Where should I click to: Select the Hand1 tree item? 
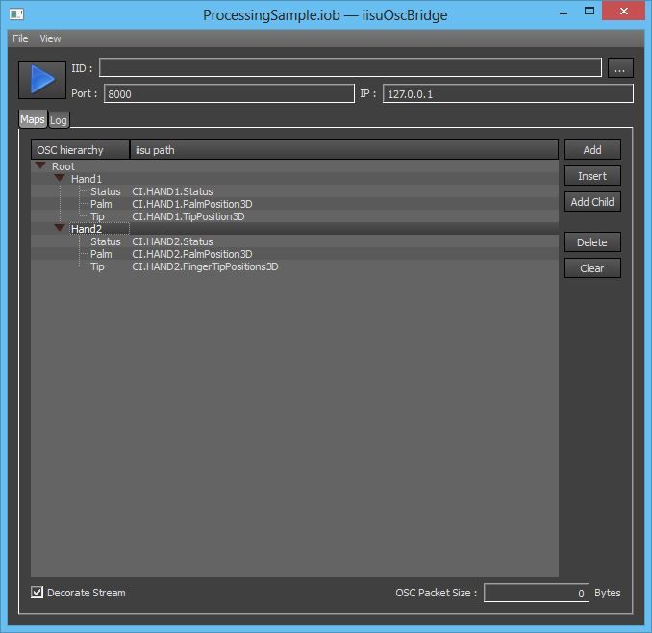pyautogui.click(x=87, y=179)
